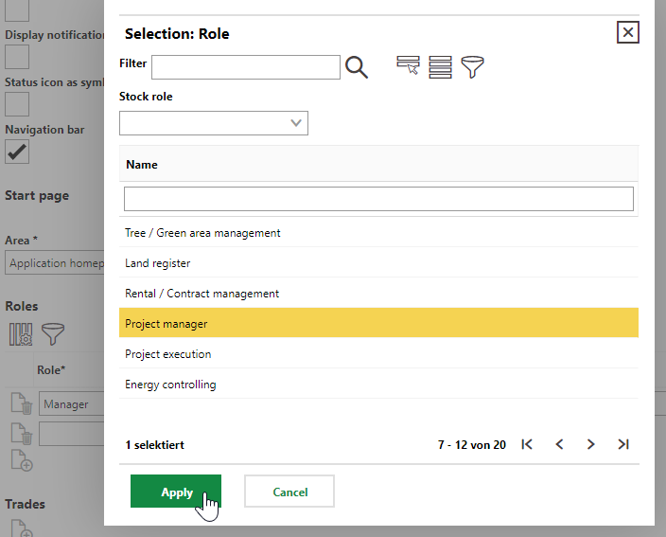Click the Name column search field
666x537 pixels.
coord(378,199)
